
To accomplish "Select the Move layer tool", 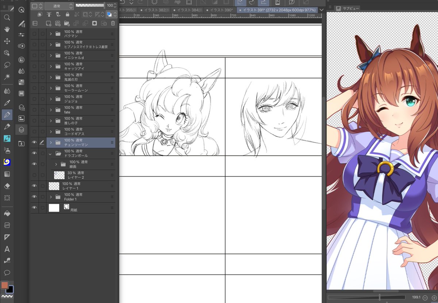I will 7,41.
